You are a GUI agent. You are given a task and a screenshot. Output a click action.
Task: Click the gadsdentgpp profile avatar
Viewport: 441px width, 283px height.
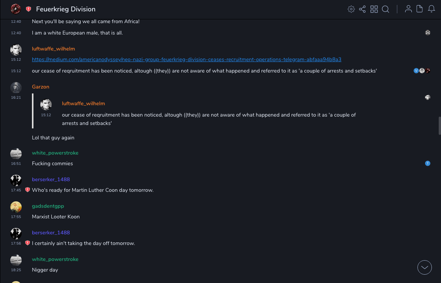[x=16, y=207]
